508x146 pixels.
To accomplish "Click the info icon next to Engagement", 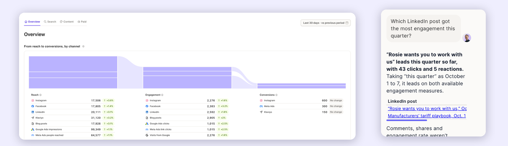I will 162,95.
